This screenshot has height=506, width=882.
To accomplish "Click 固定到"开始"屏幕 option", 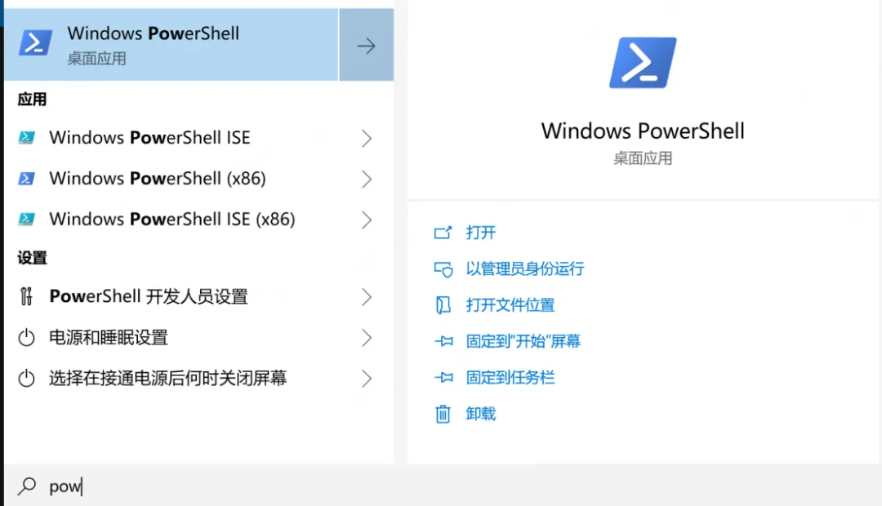I will coord(523,341).
